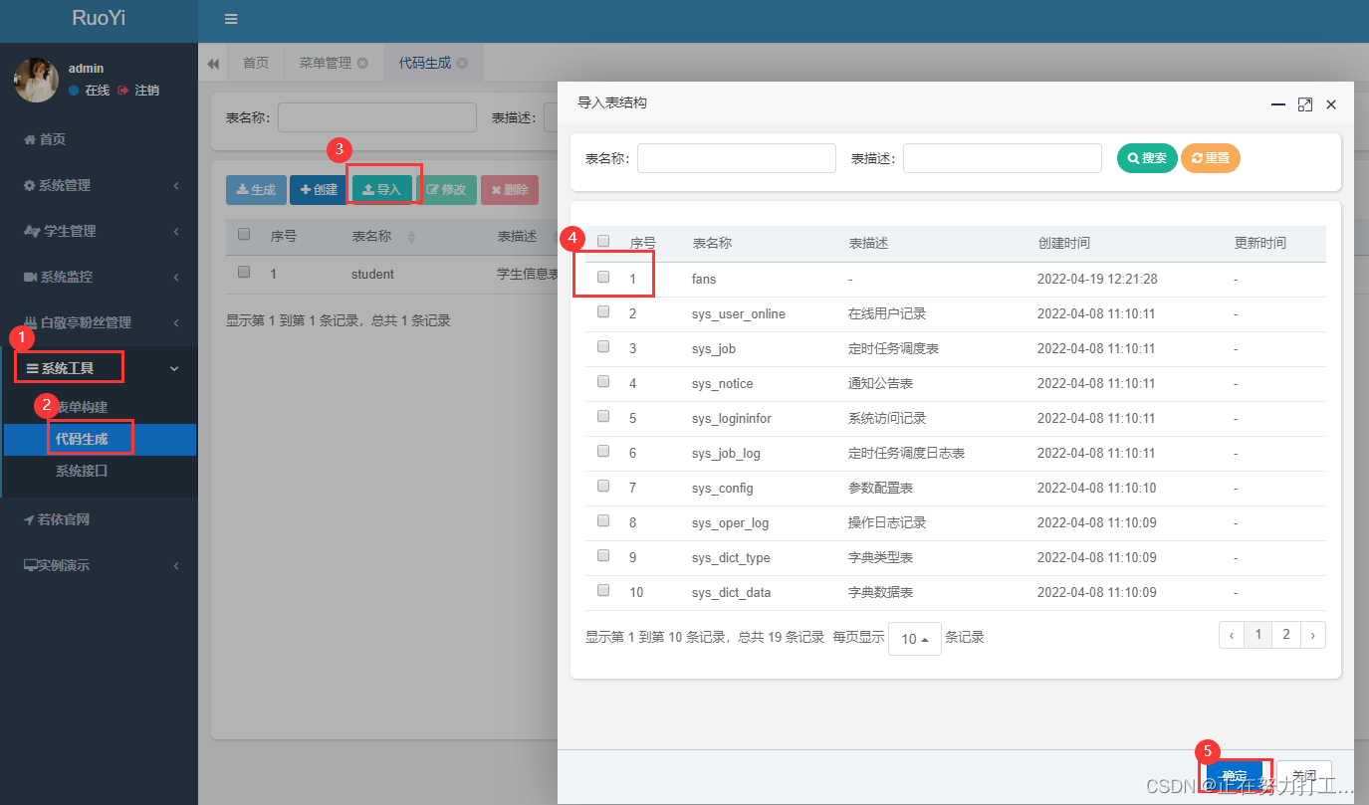Click the admin avatar picture
Viewport: 1369px width, 805px height.
[x=36, y=80]
